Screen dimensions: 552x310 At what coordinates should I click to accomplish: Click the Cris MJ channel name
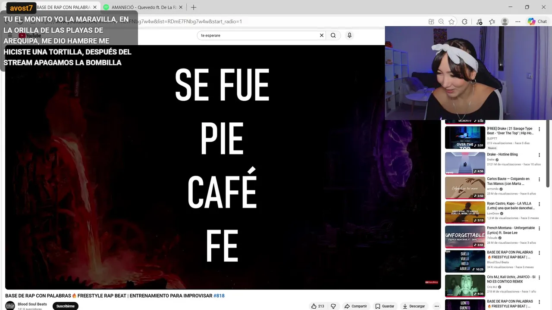click(x=492, y=287)
